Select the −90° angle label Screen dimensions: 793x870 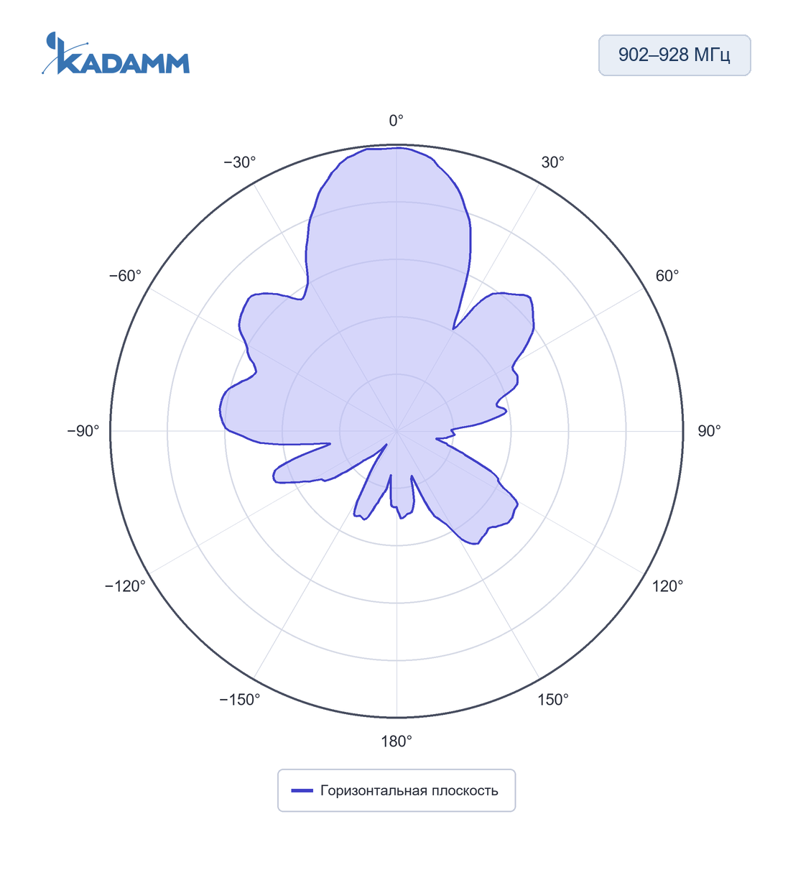coord(83,431)
